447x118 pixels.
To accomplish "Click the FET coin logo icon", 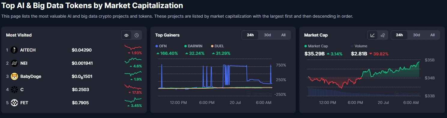I will coord(14,103).
